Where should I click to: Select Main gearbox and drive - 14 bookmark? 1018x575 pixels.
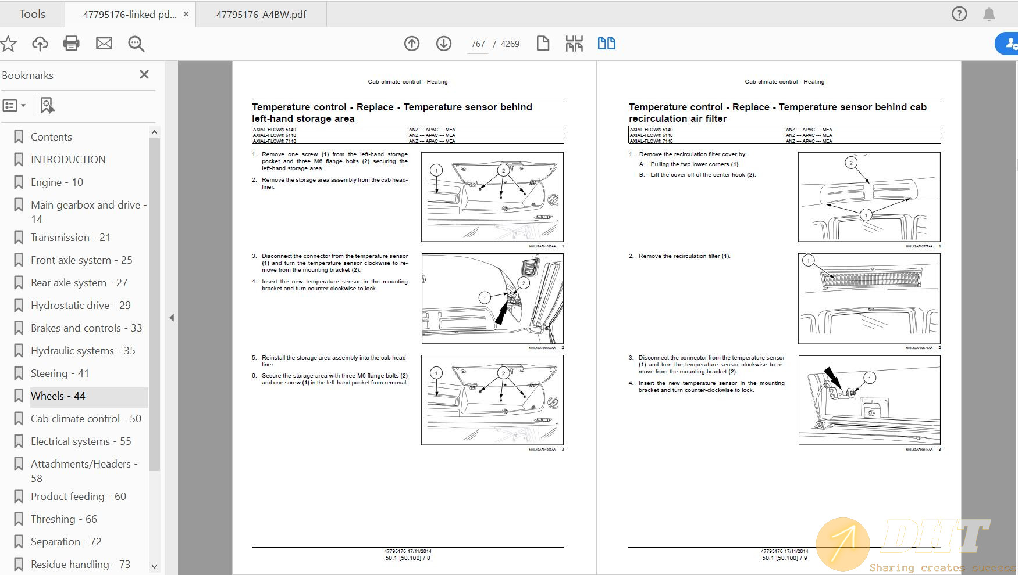click(x=88, y=212)
